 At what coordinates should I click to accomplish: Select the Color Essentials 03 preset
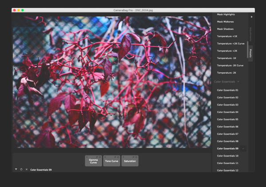tap(227, 105)
